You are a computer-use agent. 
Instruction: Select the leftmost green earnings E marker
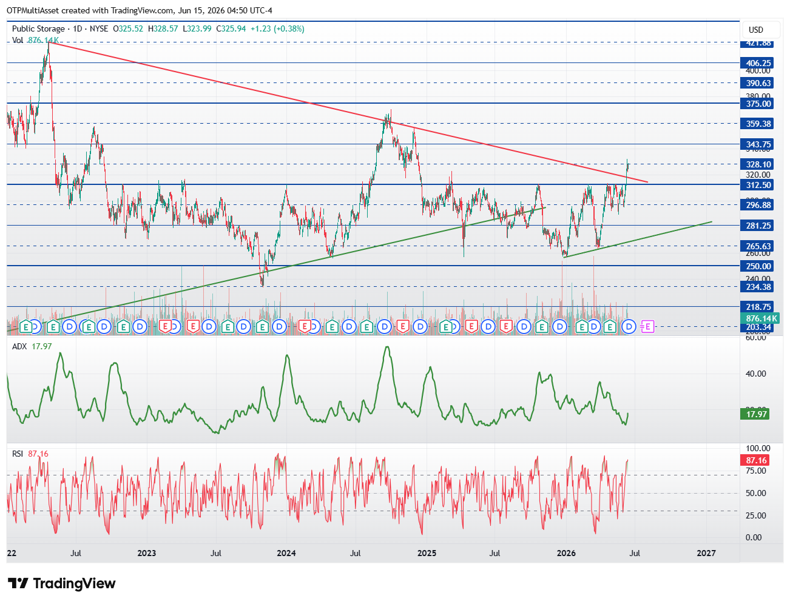click(x=25, y=327)
